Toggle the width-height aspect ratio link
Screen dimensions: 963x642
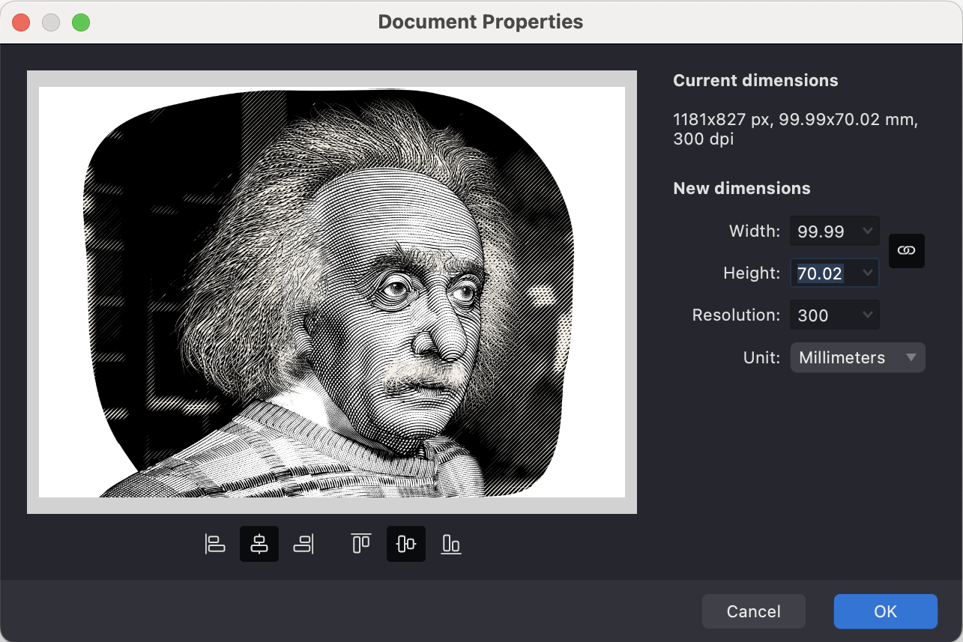[907, 251]
